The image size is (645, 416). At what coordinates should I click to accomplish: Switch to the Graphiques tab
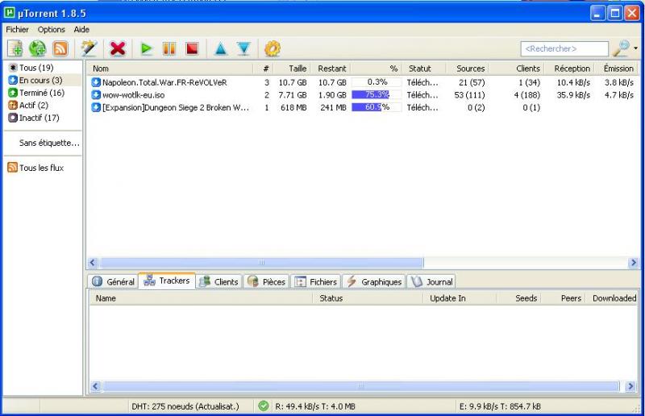pyautogui.click(x=374, y=282)
